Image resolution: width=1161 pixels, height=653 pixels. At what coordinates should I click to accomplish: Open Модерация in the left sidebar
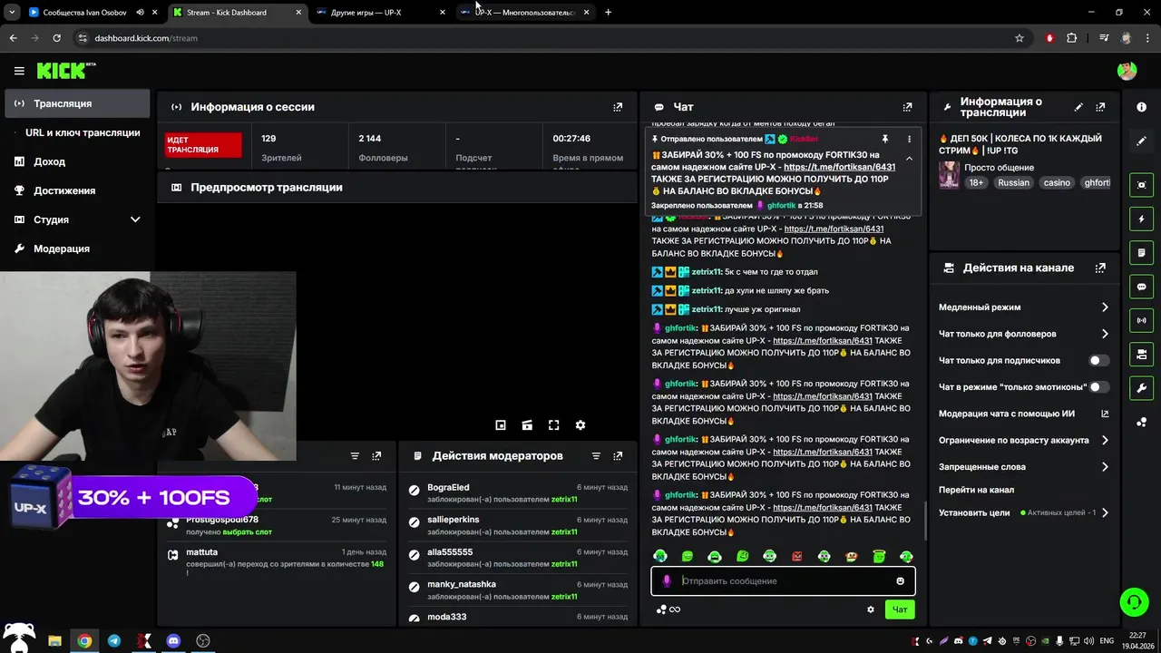tap(76, 249)
